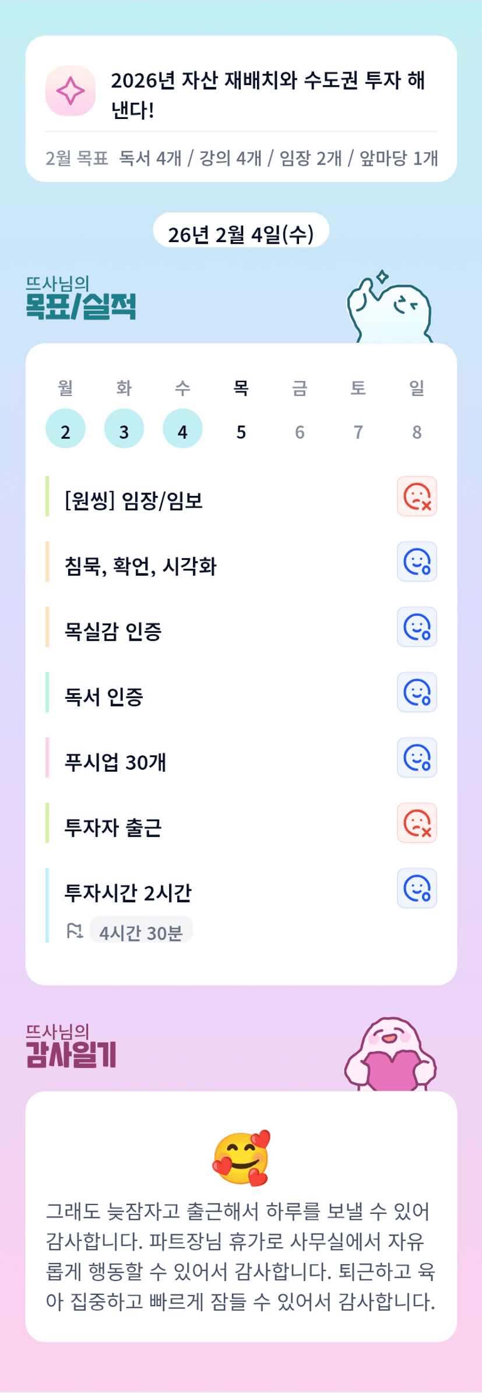Click the heart-face emoji in the gratitude diary

[241, 1158]
